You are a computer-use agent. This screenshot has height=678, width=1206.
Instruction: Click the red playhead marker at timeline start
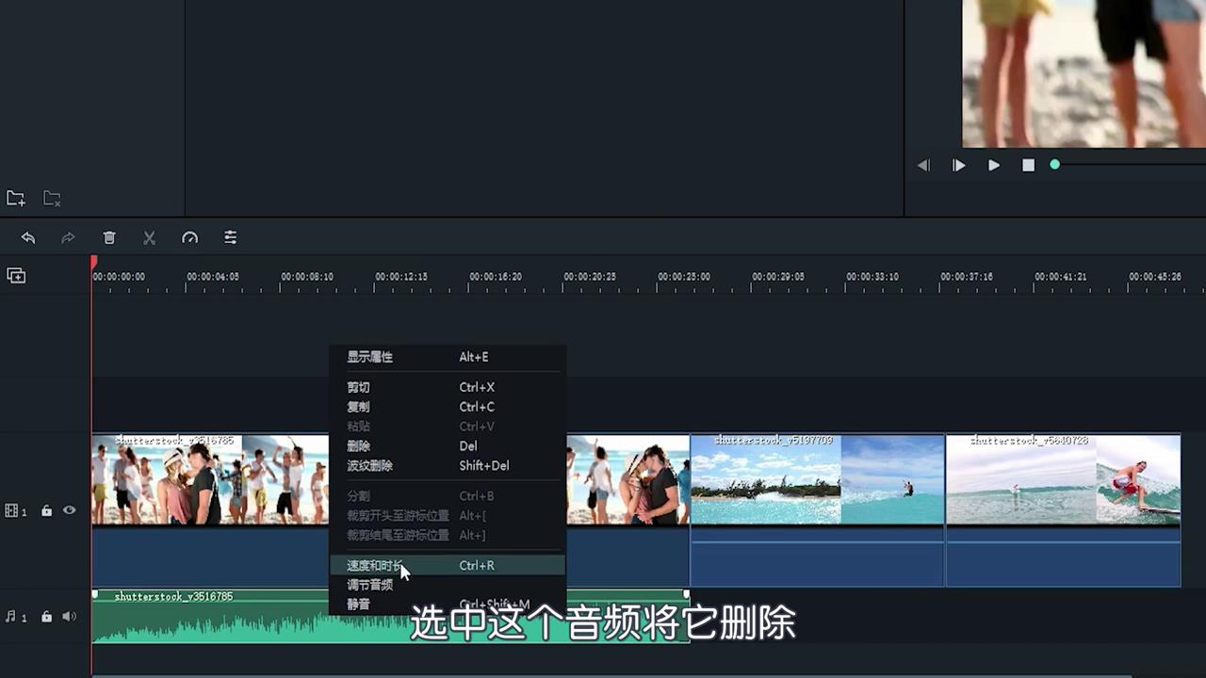[x=92, y=262]
